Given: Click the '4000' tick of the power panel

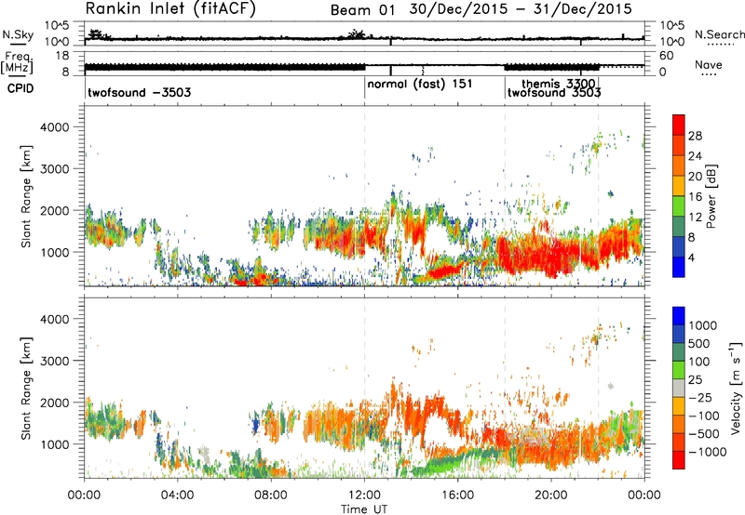Looking at the screenshot, I should click(x=54, y=127).
